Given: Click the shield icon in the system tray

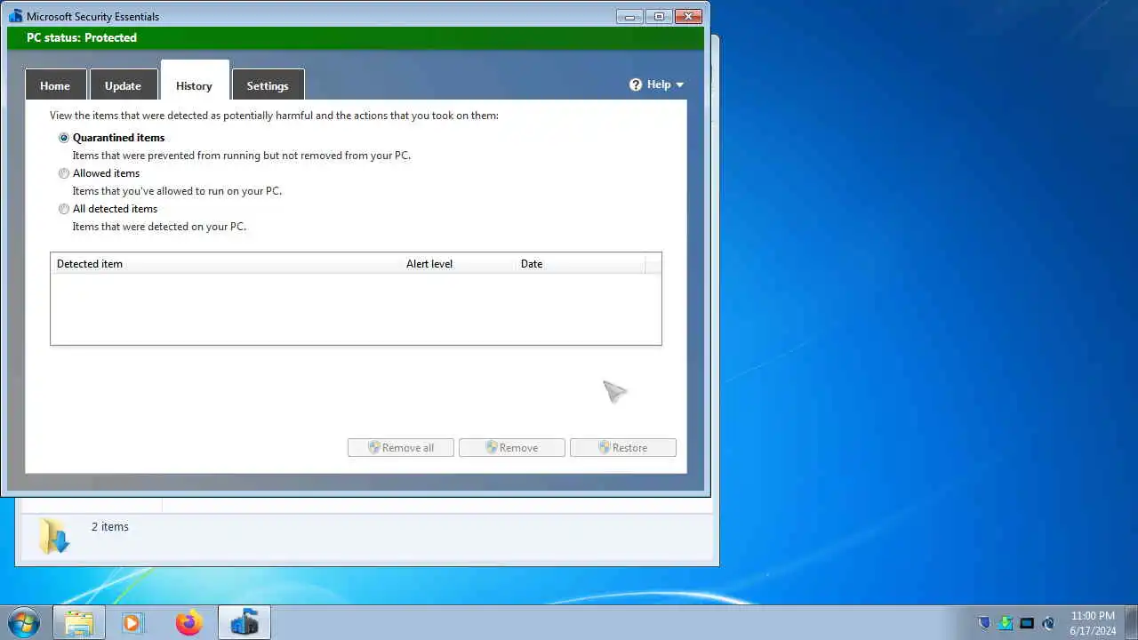Looking at the screenshot, I should pyautogui.click(x=984, y=623).
